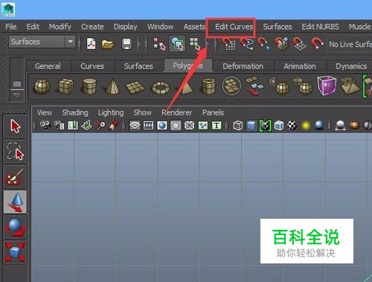Open the Shading panel menu

(75, 112)
